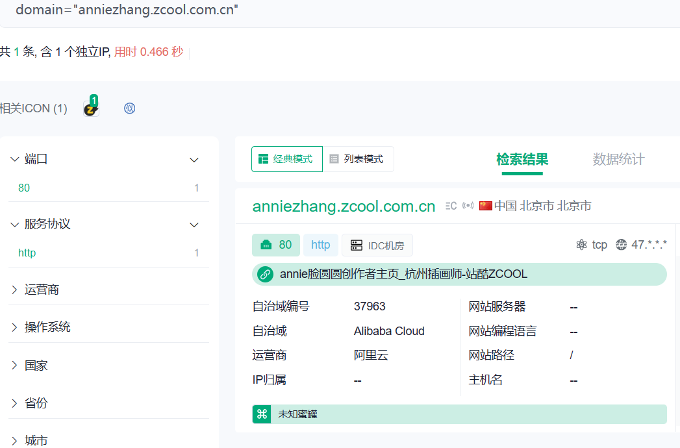Switch to 经典模式 view

pos(286,159)
